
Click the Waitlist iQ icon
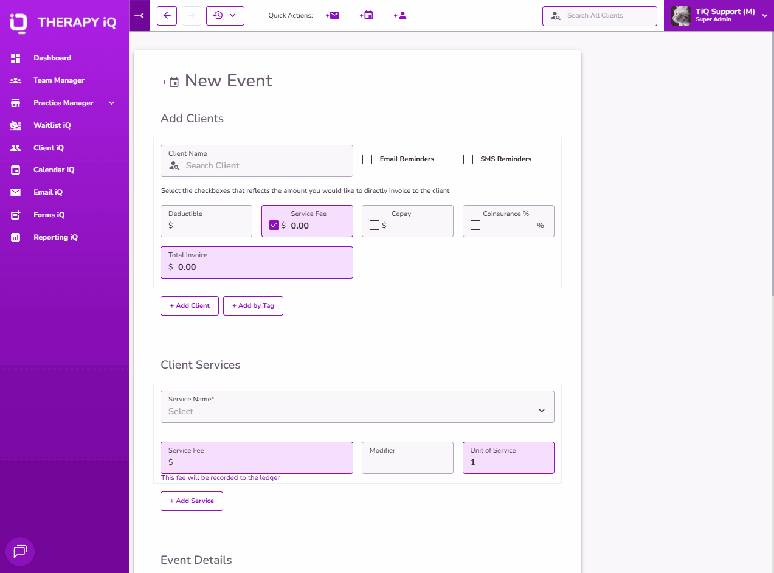tap(16, 125)
